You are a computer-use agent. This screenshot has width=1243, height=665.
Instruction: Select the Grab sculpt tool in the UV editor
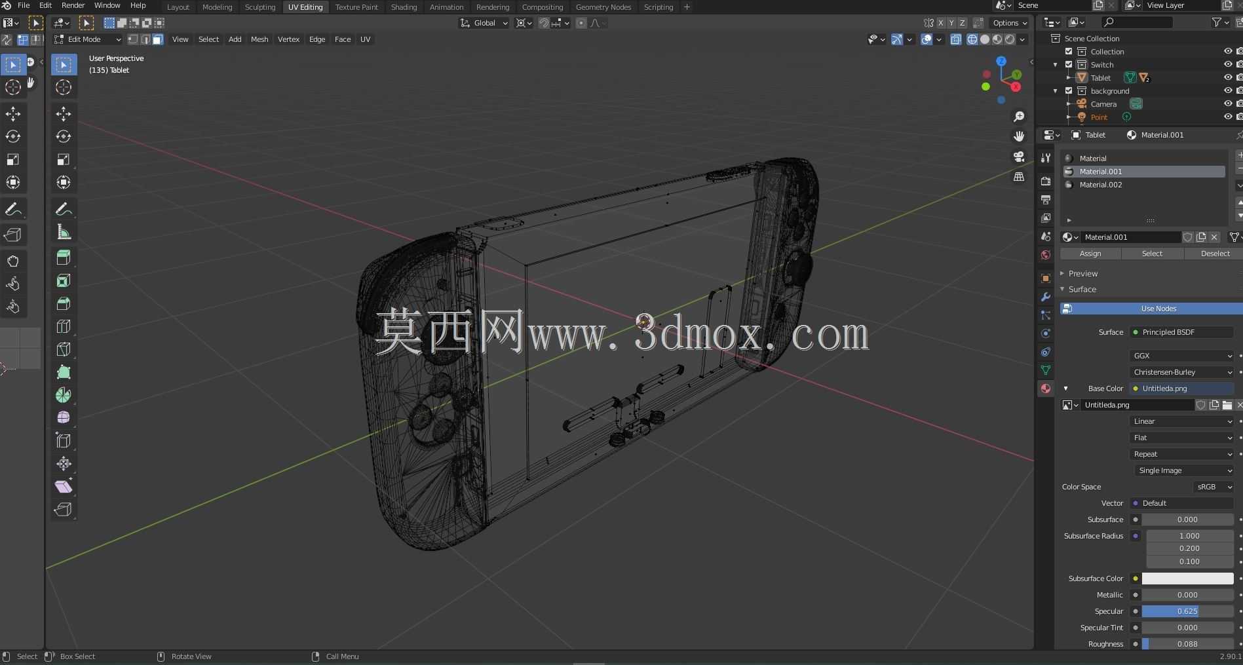pyautogui.click(x=13, y=261)
